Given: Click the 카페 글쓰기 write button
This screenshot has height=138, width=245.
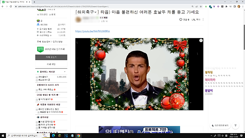Looking at the screenshot, I should [51, 57].
